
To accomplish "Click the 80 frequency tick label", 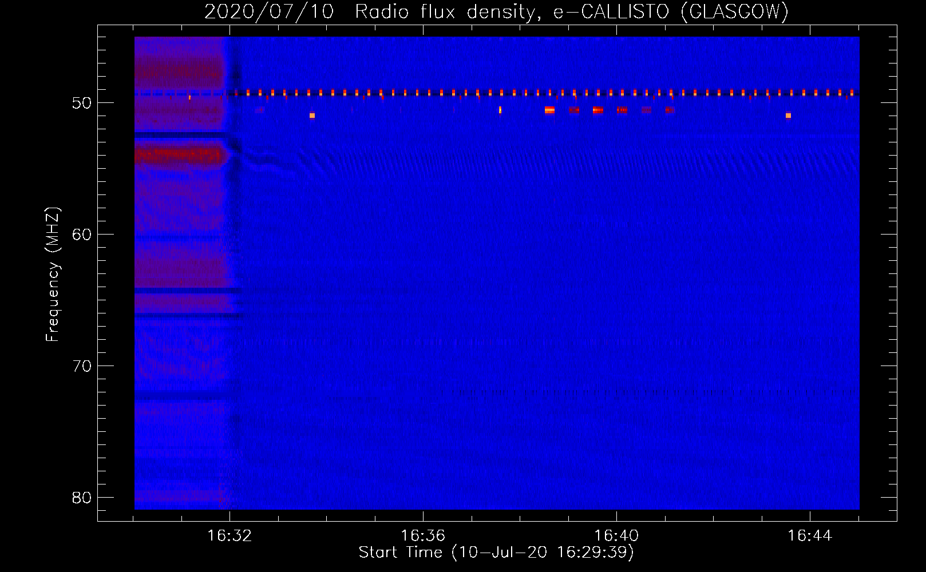I will 82,498.
